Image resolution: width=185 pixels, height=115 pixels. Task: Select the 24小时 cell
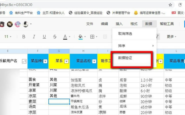[x=152, y=85]
